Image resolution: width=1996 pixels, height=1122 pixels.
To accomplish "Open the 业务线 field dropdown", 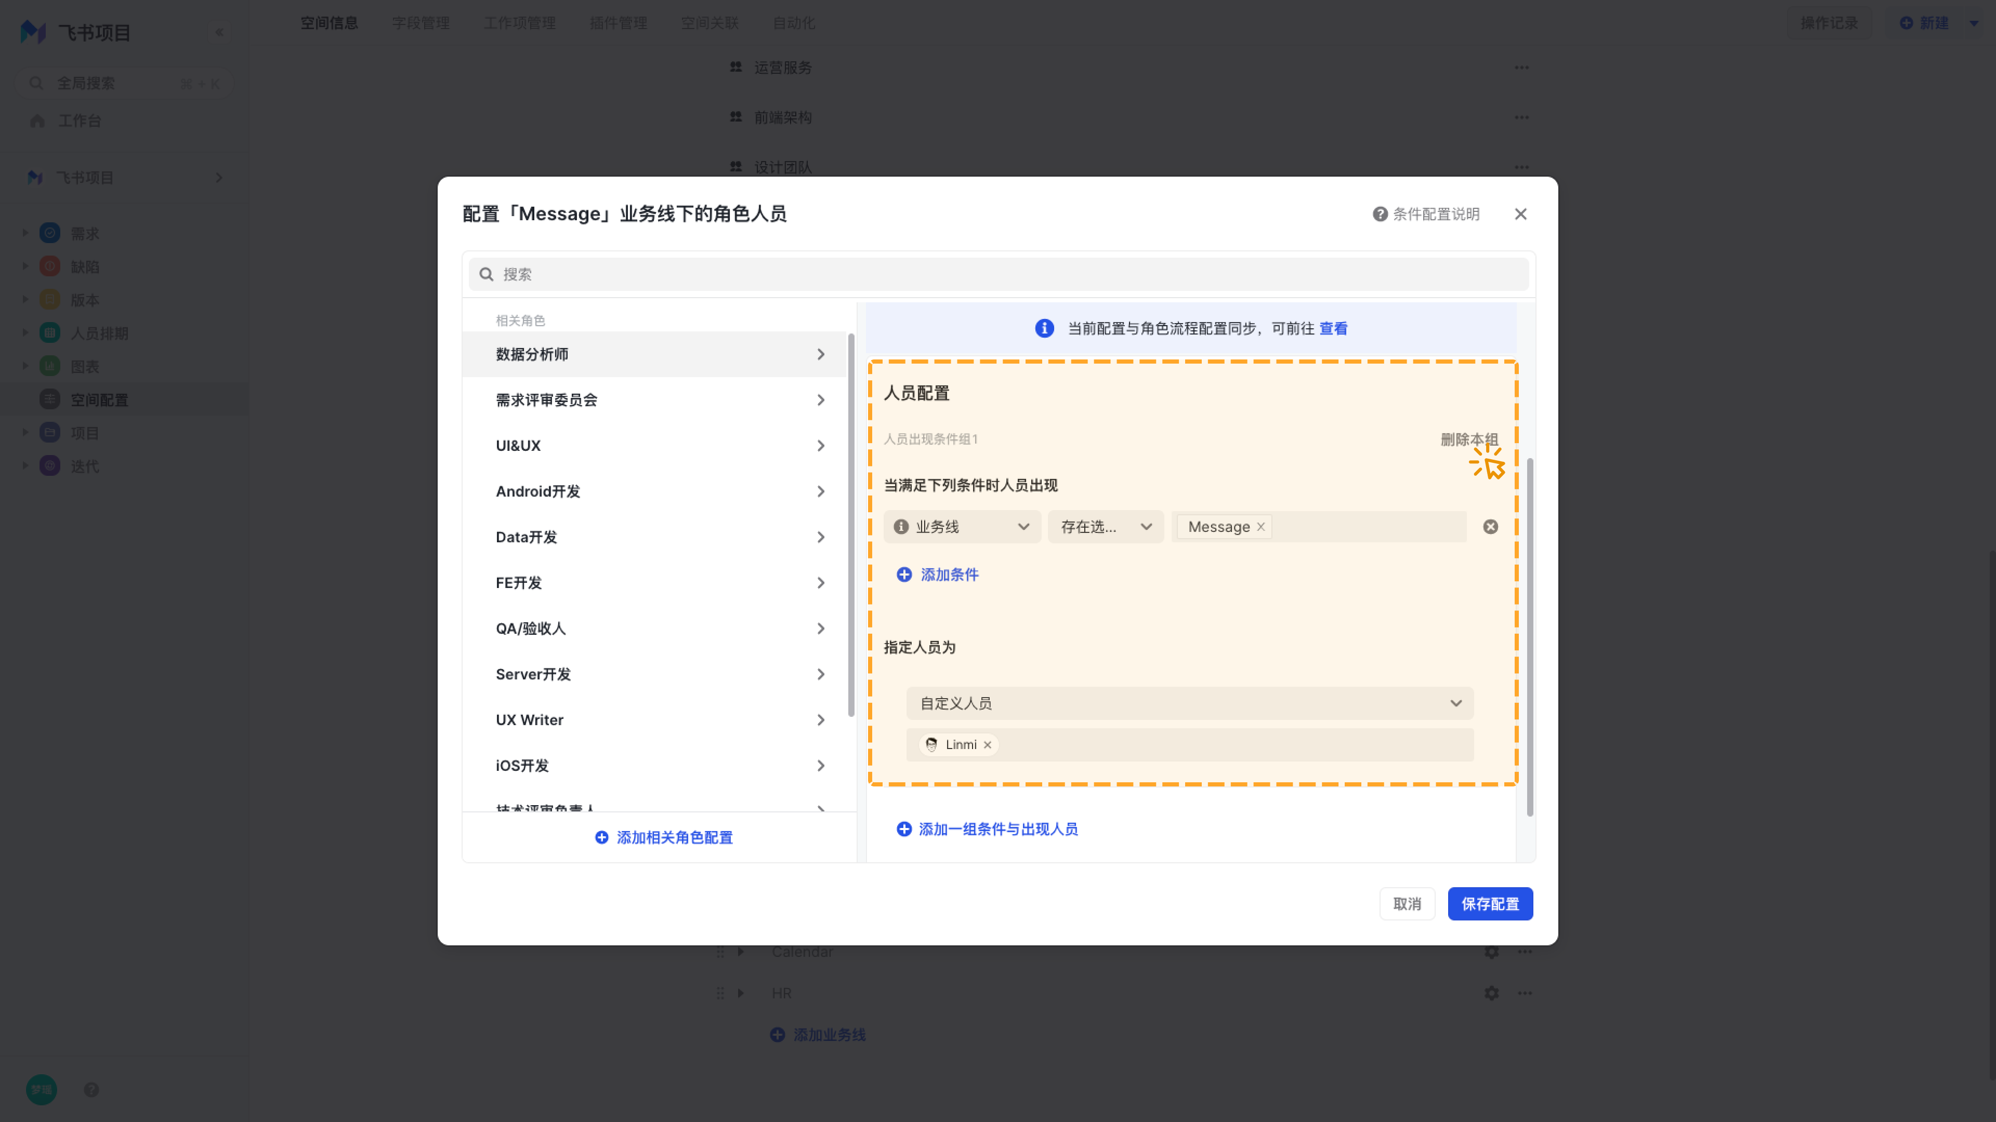I will [962, 527].
